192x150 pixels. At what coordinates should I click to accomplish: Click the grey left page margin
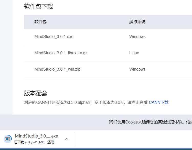[x=6, y=64]
